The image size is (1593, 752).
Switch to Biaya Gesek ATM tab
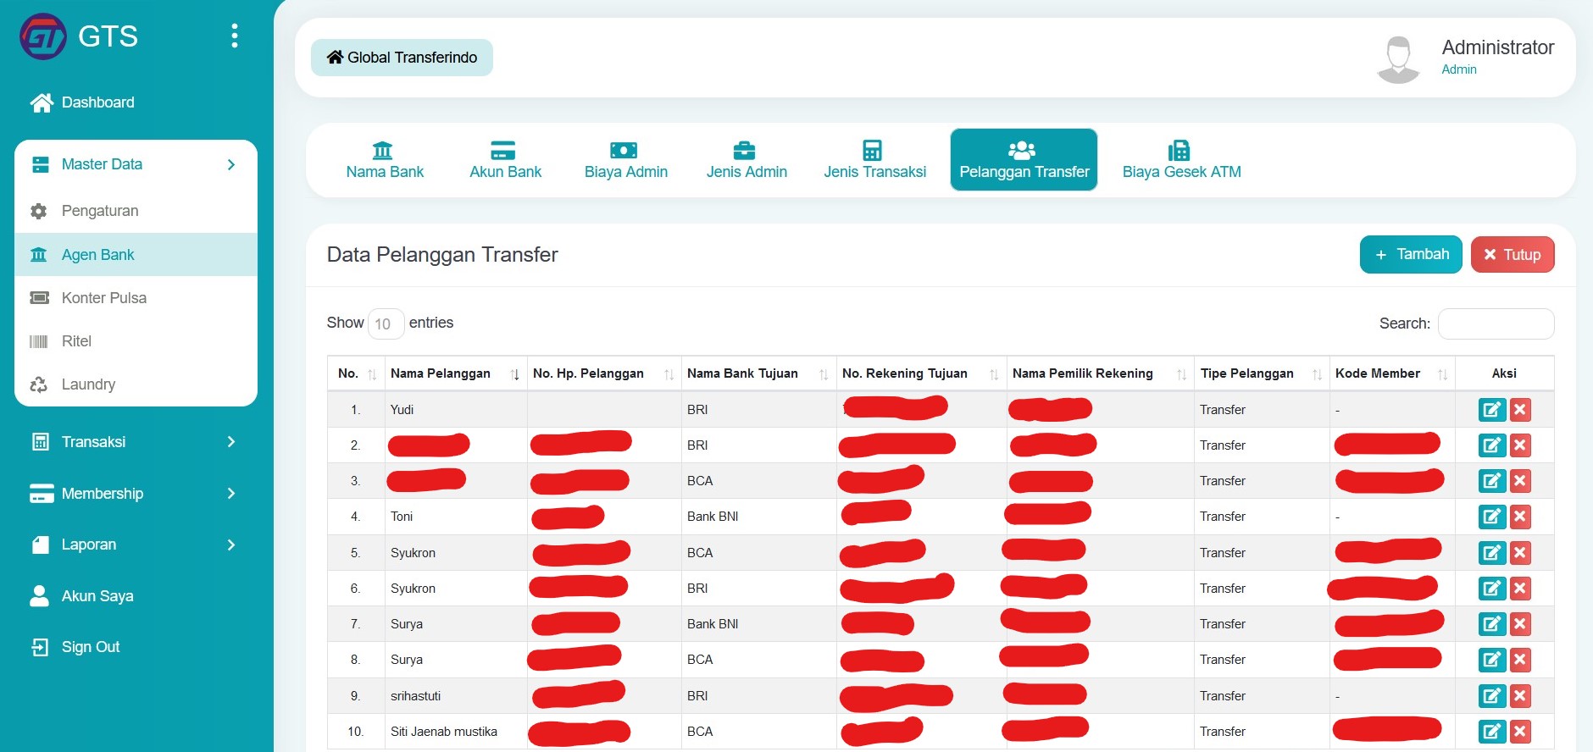coord(1181,160)
